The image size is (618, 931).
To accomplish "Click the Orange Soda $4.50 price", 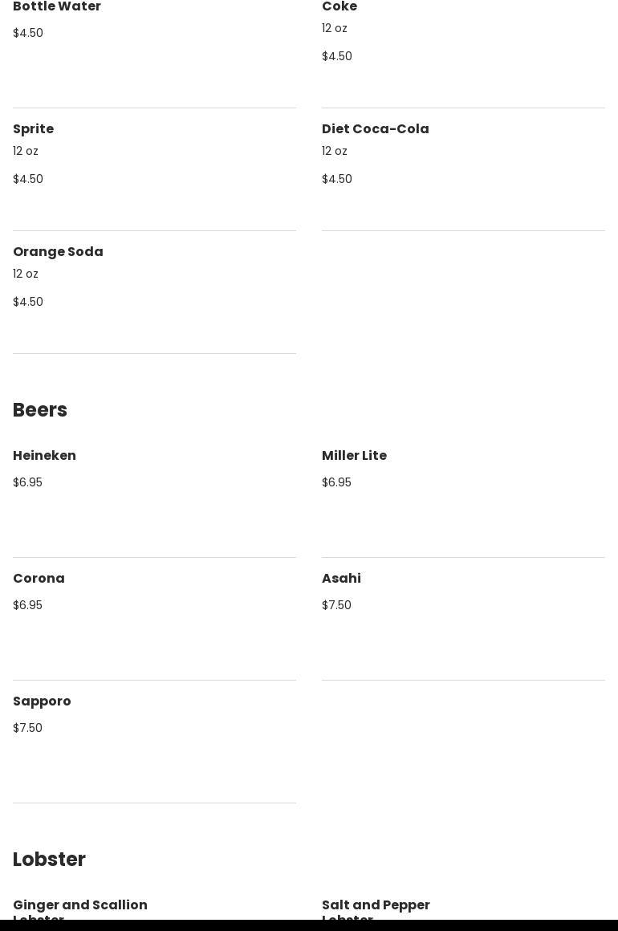I will coord(28,302).
